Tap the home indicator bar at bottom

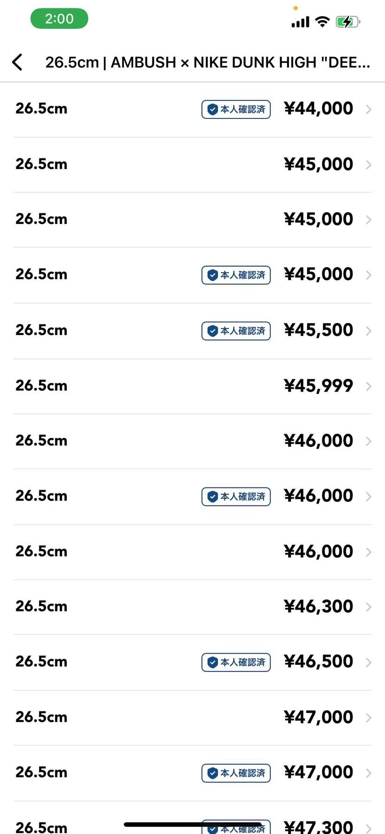[192, 824]
